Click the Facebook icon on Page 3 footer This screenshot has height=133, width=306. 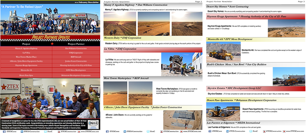tap(210, 131)
